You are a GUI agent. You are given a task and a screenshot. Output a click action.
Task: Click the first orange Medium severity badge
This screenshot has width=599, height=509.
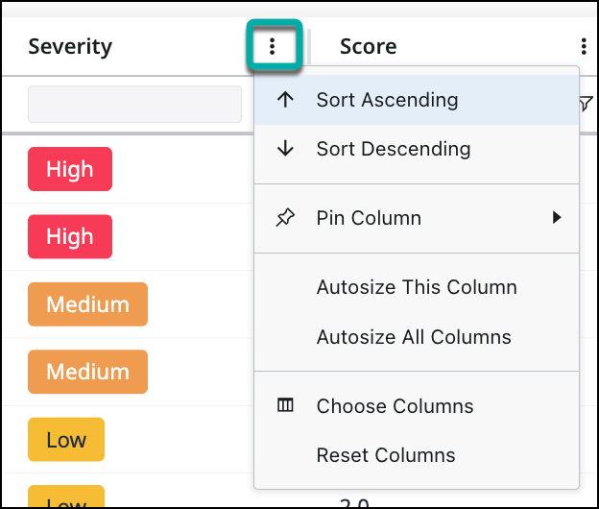(88, 304)
